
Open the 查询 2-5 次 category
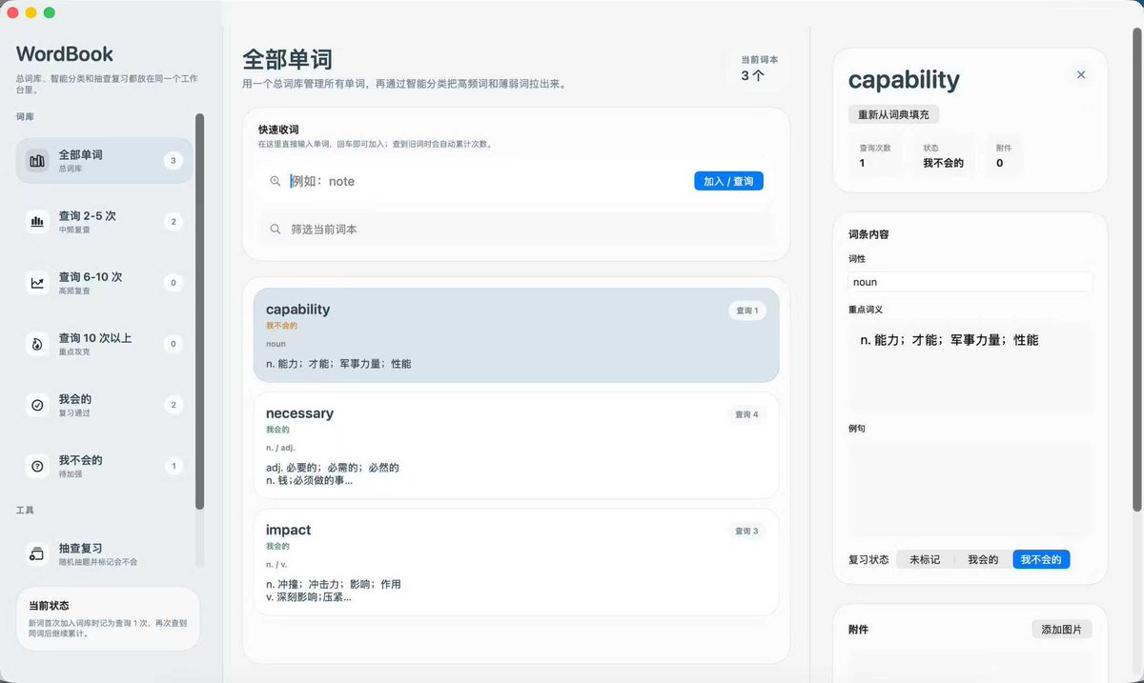click(x=104, y=222)
